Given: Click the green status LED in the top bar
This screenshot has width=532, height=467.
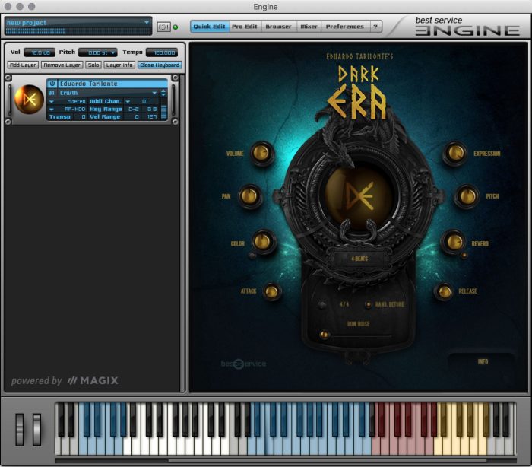Looking at the screenshot, I should click(176, 27).
